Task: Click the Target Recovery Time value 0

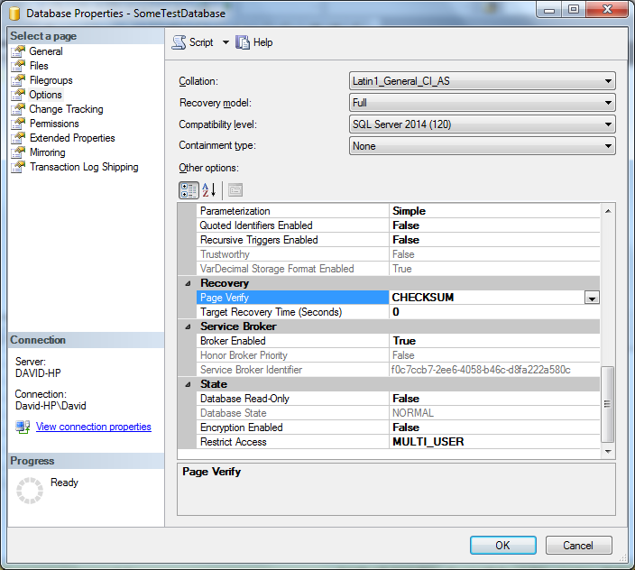Action: 396,312
